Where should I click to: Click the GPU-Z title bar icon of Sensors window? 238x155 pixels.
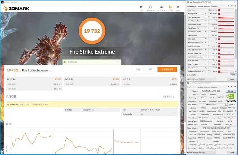[x=188, y=2]
